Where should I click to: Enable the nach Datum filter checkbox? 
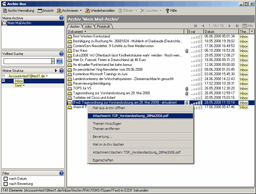pyautogui.click(x=5, y=179)
